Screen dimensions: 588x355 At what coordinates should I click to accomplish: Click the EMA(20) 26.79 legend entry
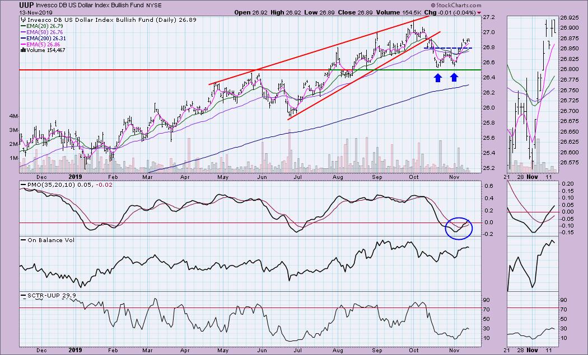pyautogui.click(x=45, y=26)
